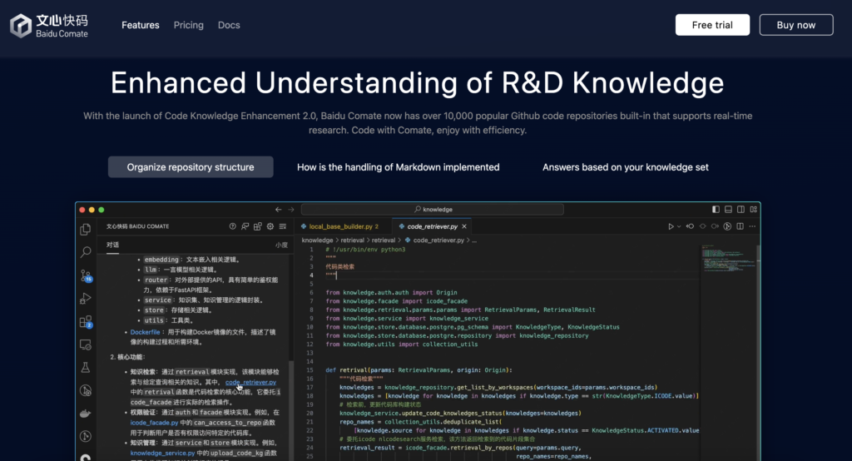Image resolution: width=852 pixels, height=461 pixels.
Task: Open the knowledge_service.py link in chat
Action: tap(162, 453)
